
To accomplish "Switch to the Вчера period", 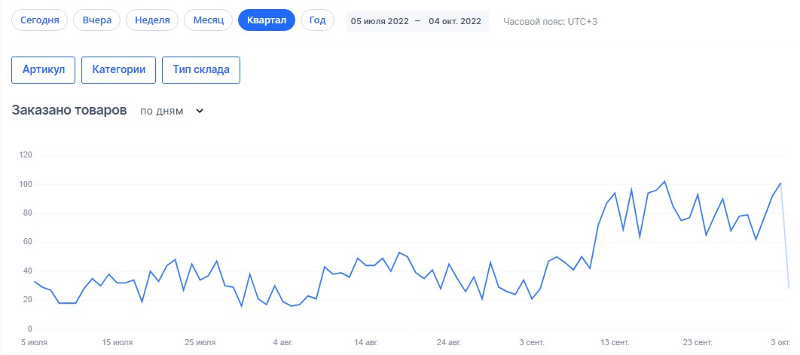I will 97,20.
